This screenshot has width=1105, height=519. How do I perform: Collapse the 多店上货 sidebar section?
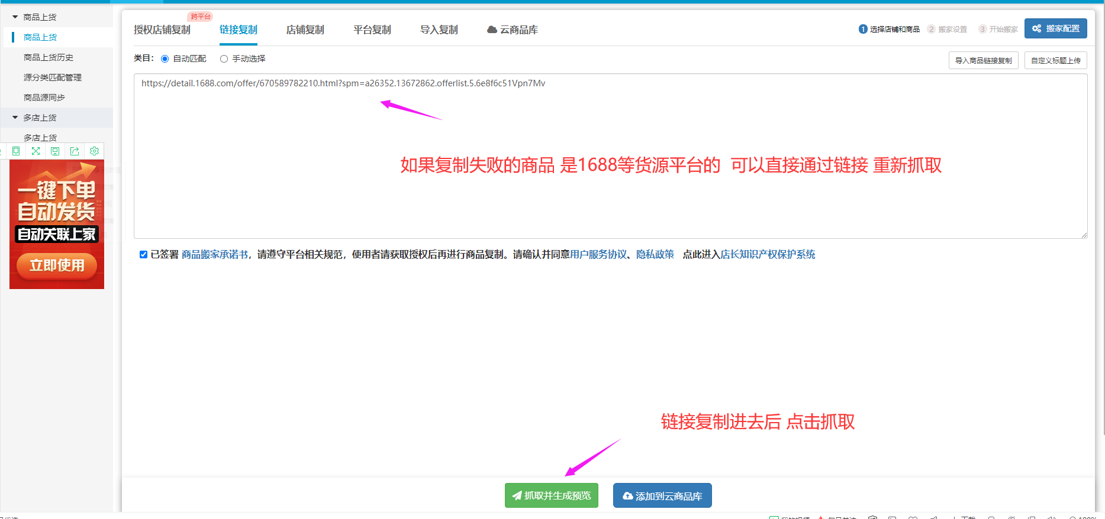15,118
